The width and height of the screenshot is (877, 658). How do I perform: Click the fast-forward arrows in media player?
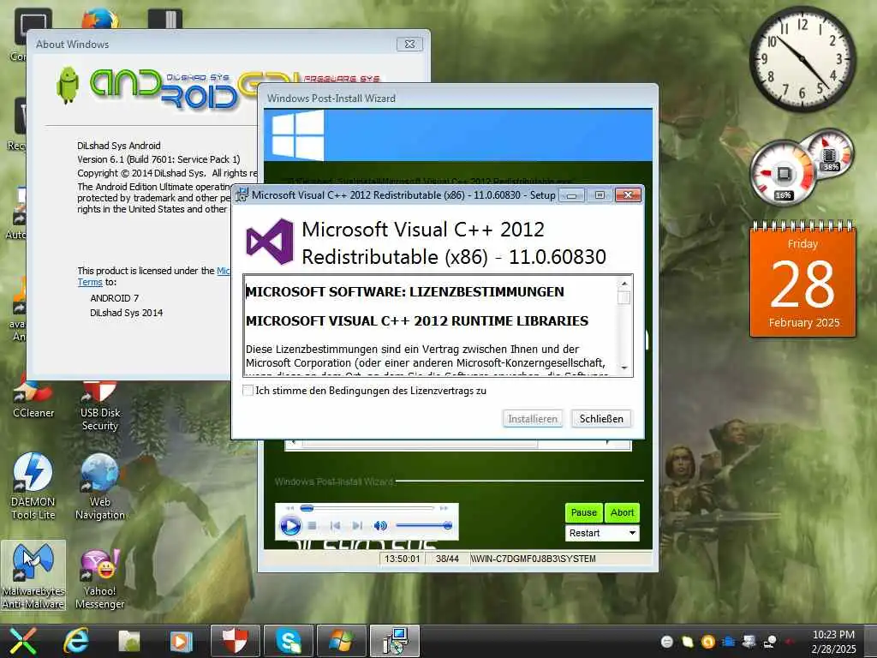click(x=444, y=508)
